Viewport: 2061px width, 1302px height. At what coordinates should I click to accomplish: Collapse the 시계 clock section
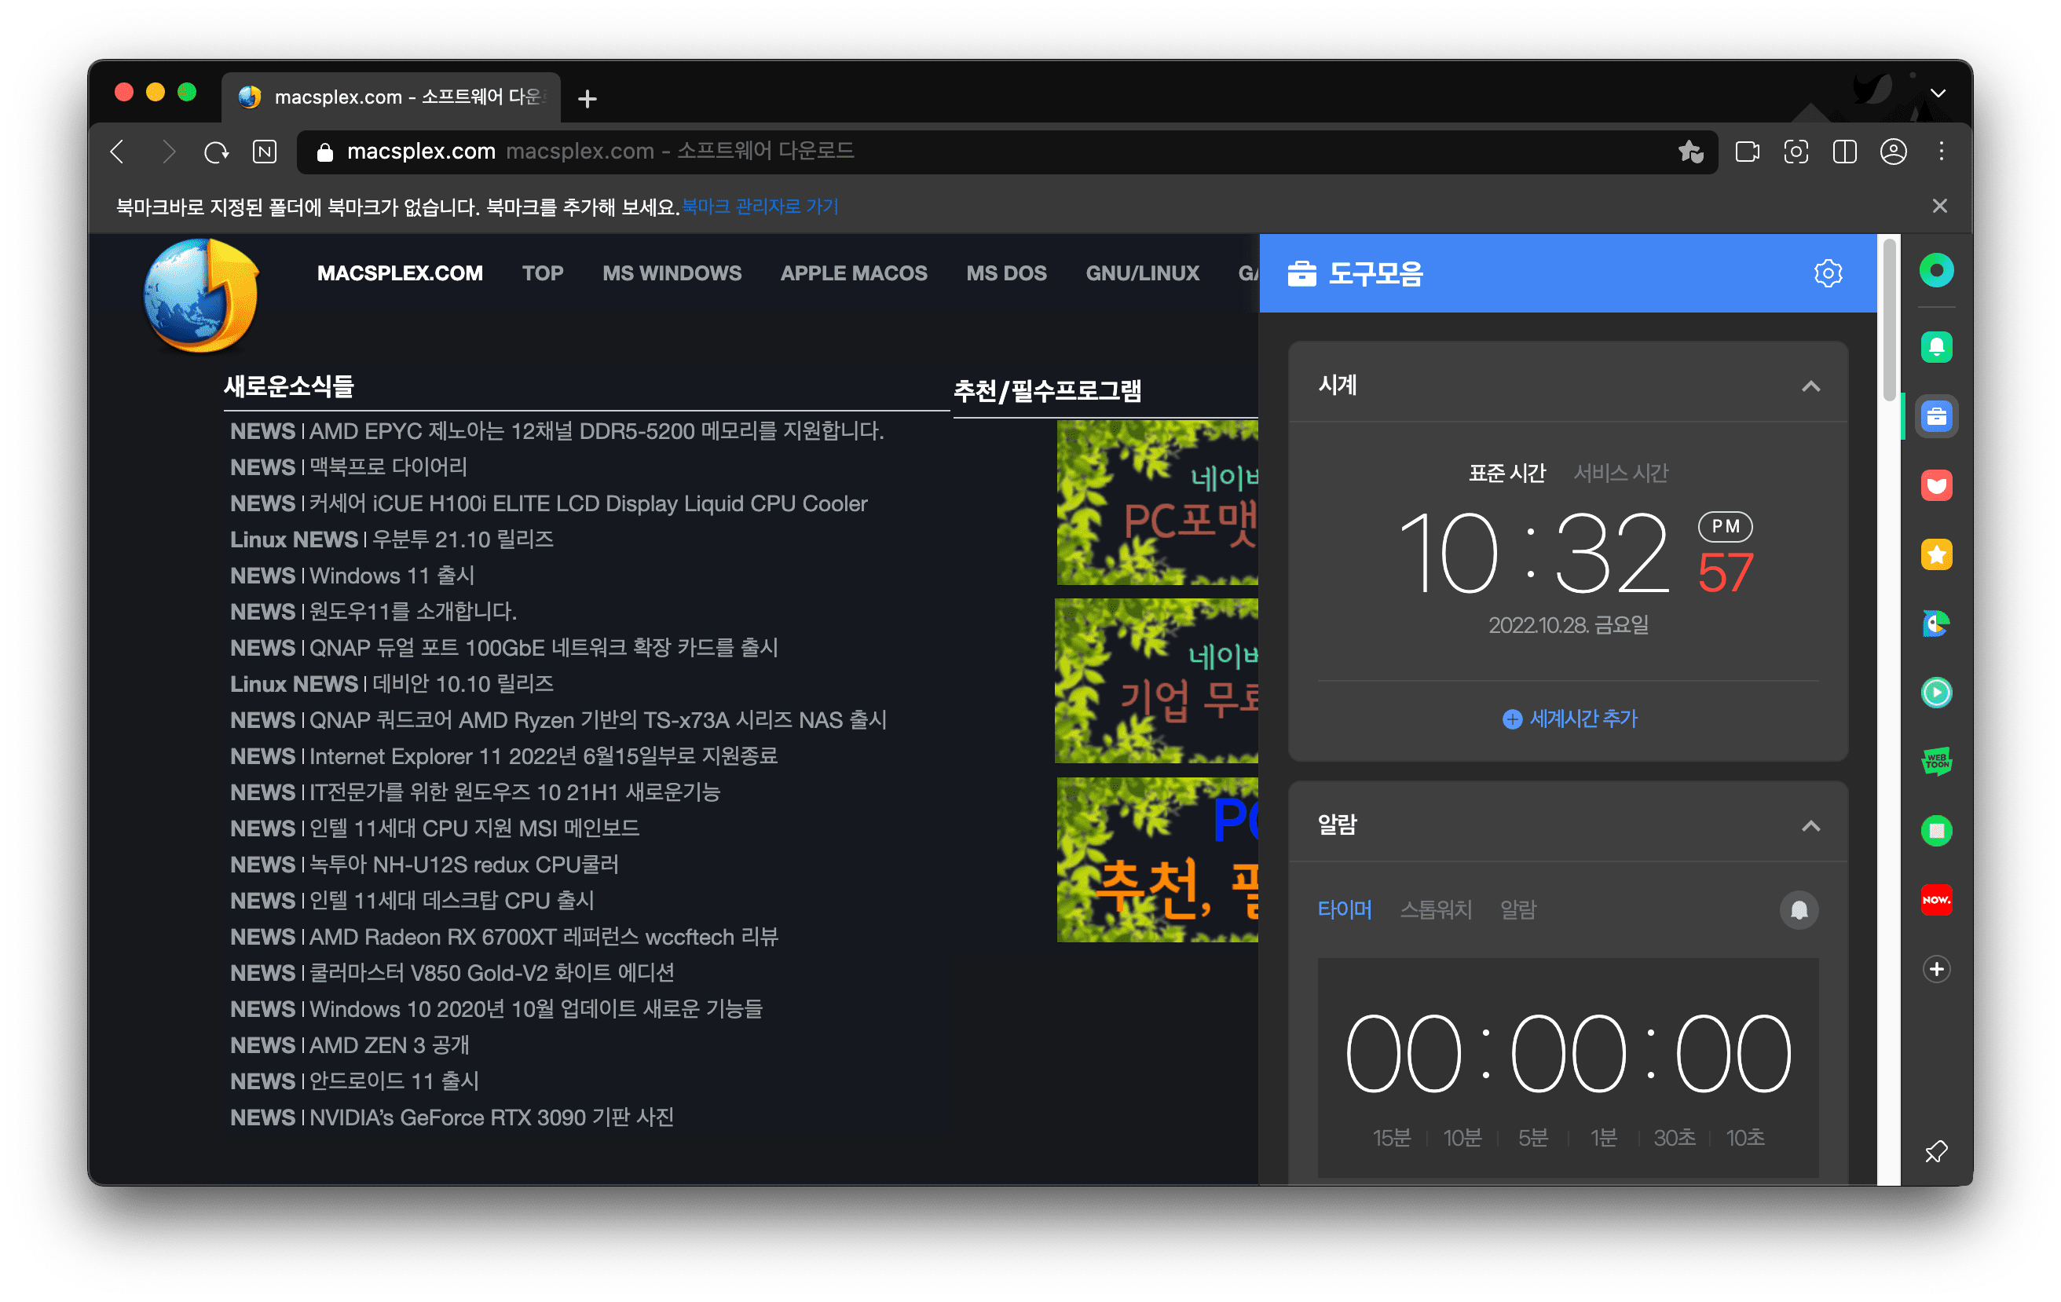[1810, 386]
